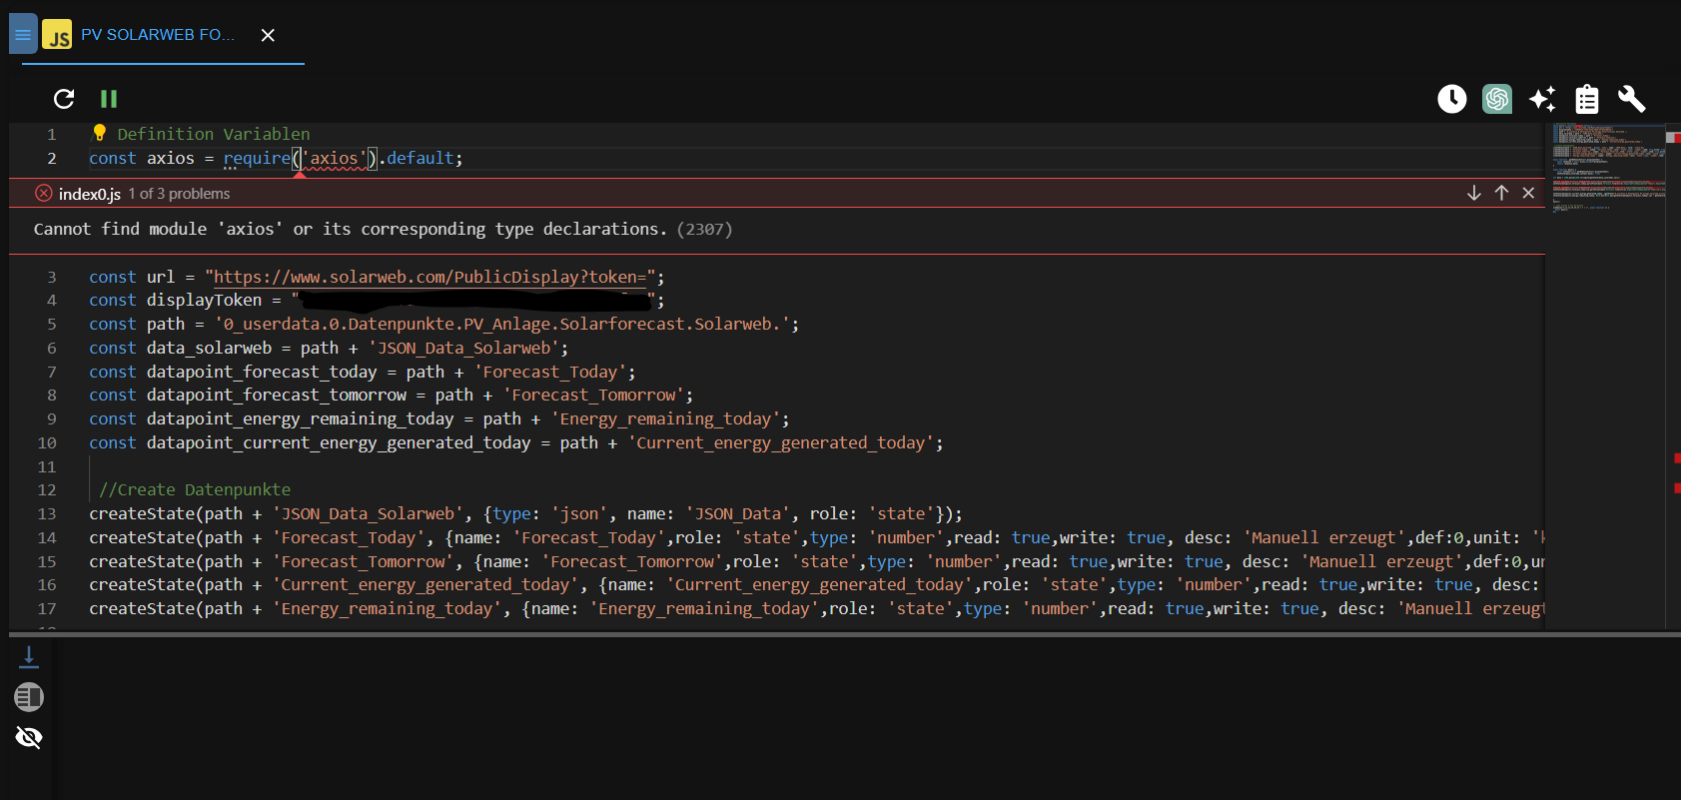1681x800 pixels.
Task: Pause the running script
Action: [109, 99]
